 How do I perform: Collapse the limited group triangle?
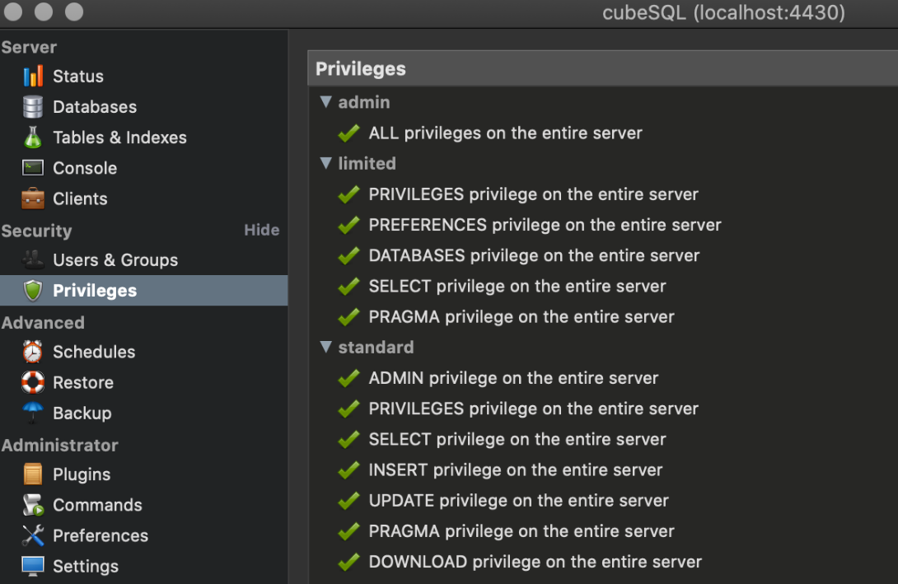326,163
